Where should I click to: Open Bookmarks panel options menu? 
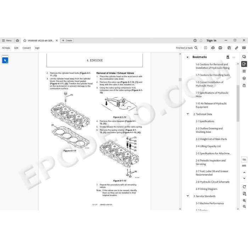point(234,57)
